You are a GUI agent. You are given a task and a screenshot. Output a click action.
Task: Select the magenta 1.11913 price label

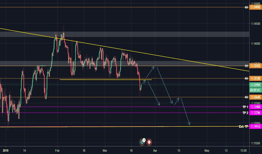tap(256, 127)
